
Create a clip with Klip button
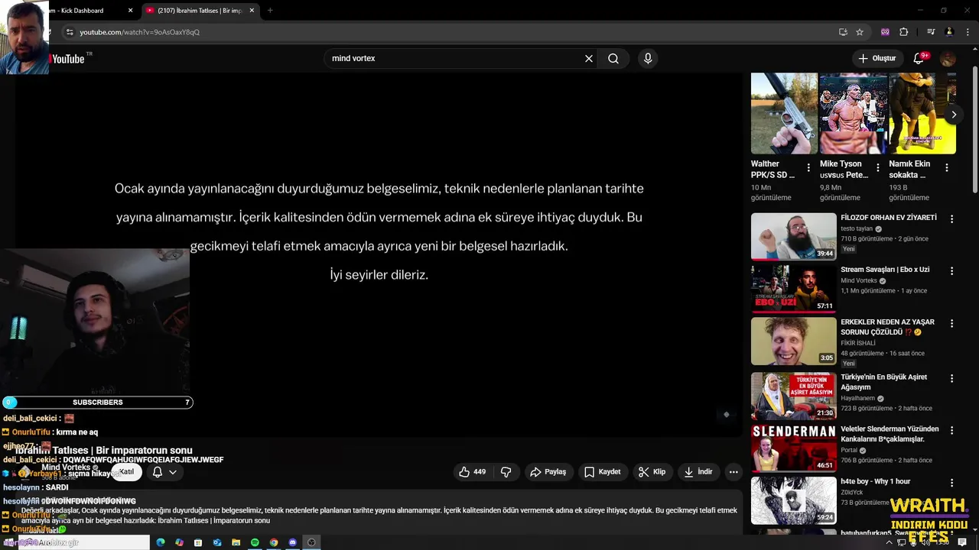click(652, 472)
